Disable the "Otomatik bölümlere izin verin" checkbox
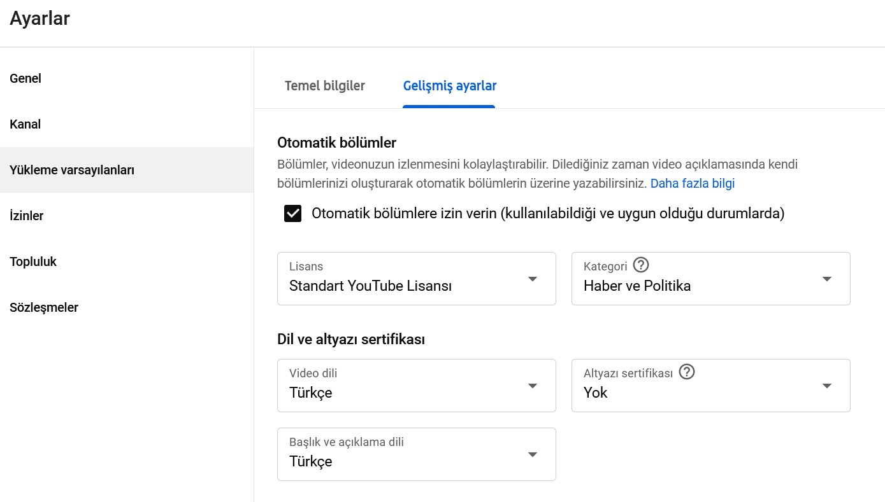The width and height of the screenshot is (885, 502). click(x=292, y=213)
